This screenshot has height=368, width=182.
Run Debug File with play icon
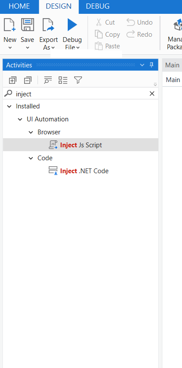(72, 25)
